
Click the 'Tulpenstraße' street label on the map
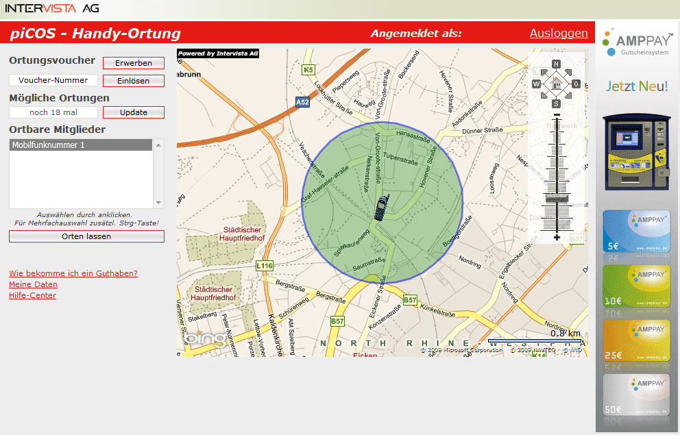[x=400, y=158]
